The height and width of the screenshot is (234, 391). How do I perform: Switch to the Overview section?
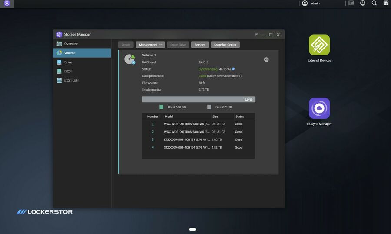(x=71, y=44)
